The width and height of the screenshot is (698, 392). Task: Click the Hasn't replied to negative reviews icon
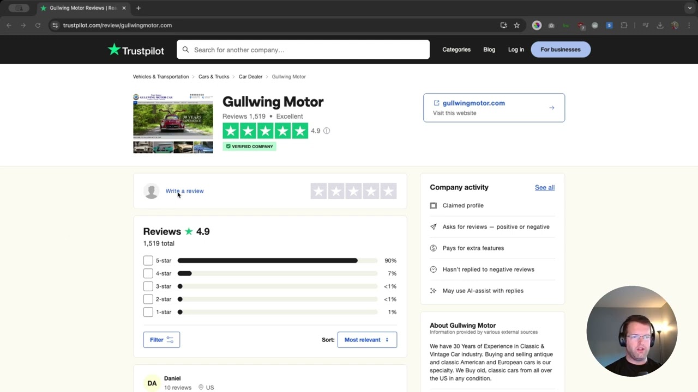pyautogui.click(x=434, y=269)
